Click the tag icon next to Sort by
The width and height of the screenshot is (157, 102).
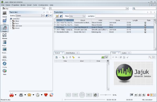click(x=47, y=16)
